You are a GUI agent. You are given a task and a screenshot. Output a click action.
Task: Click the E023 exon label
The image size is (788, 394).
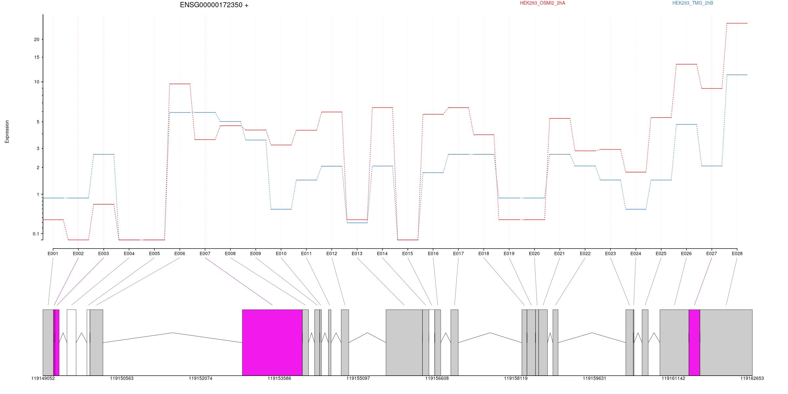coord(610,253)
